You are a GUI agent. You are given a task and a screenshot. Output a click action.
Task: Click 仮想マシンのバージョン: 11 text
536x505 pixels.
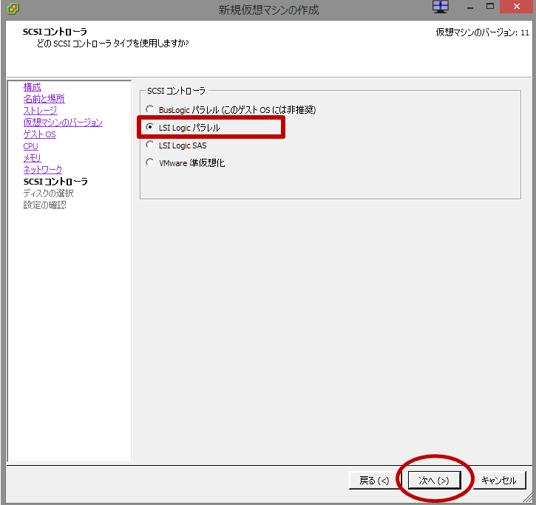(482, 32)
